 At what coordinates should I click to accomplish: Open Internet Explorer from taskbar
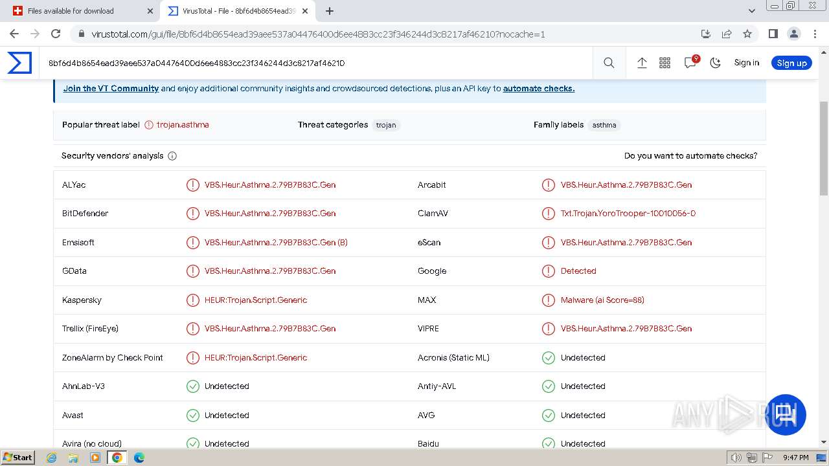[x=52, y=458]
